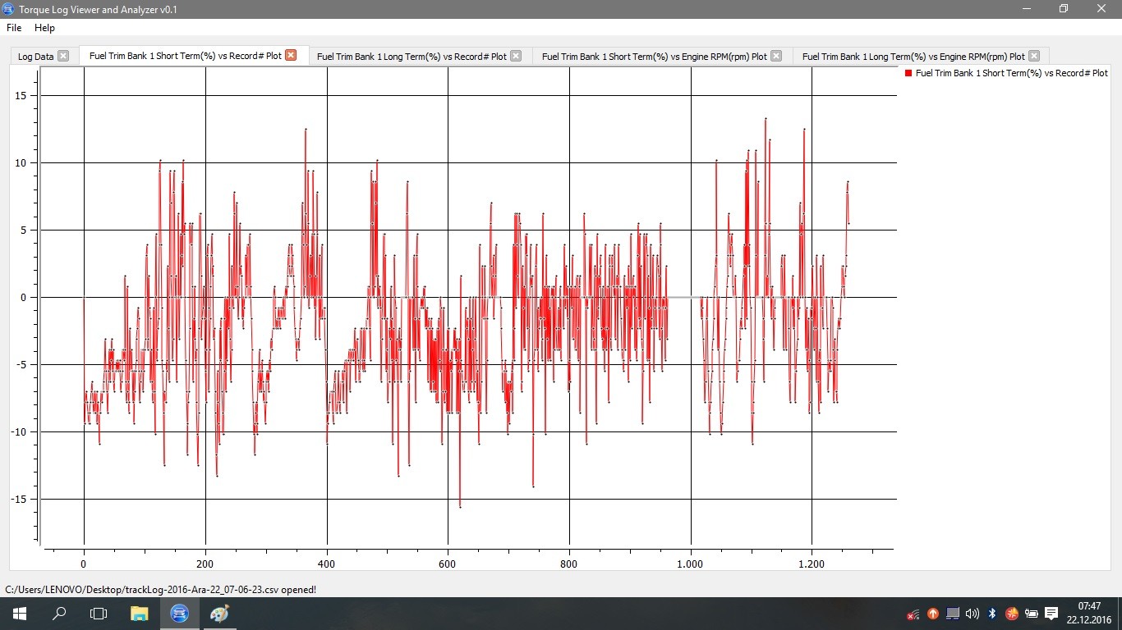Click the Fuel Trim legend label
1122x630 pixels.
[x=1011, y=73]
